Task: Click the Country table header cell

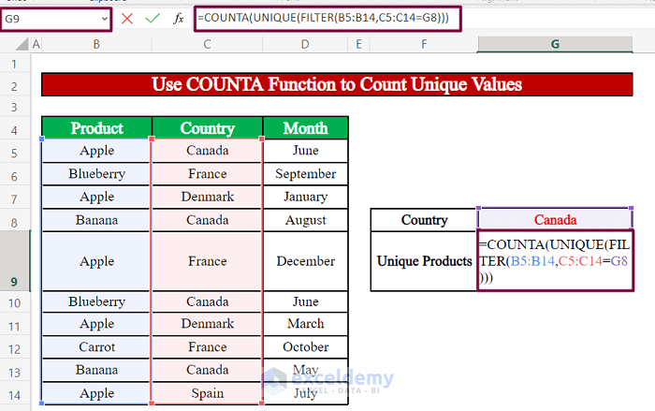Action: [x=207, y=128]
